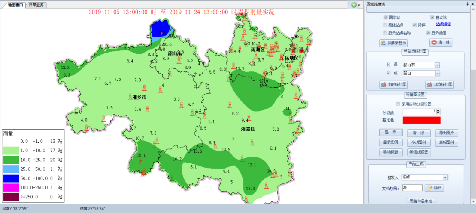The width and height of the screenshot is (476, 213).
Task: Expand the 区县 dropdown showing 韶山市
Action: pyautogui.click(x=437, y=65)
